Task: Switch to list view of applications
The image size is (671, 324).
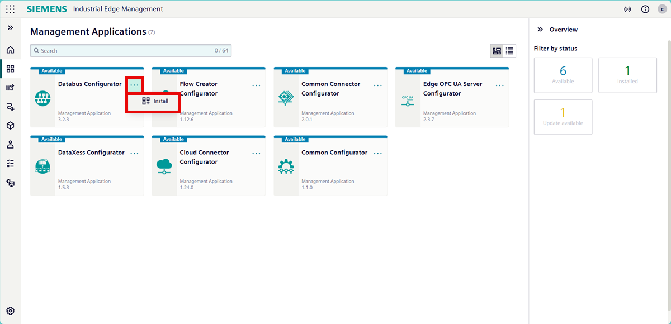Action: point(509,50)
